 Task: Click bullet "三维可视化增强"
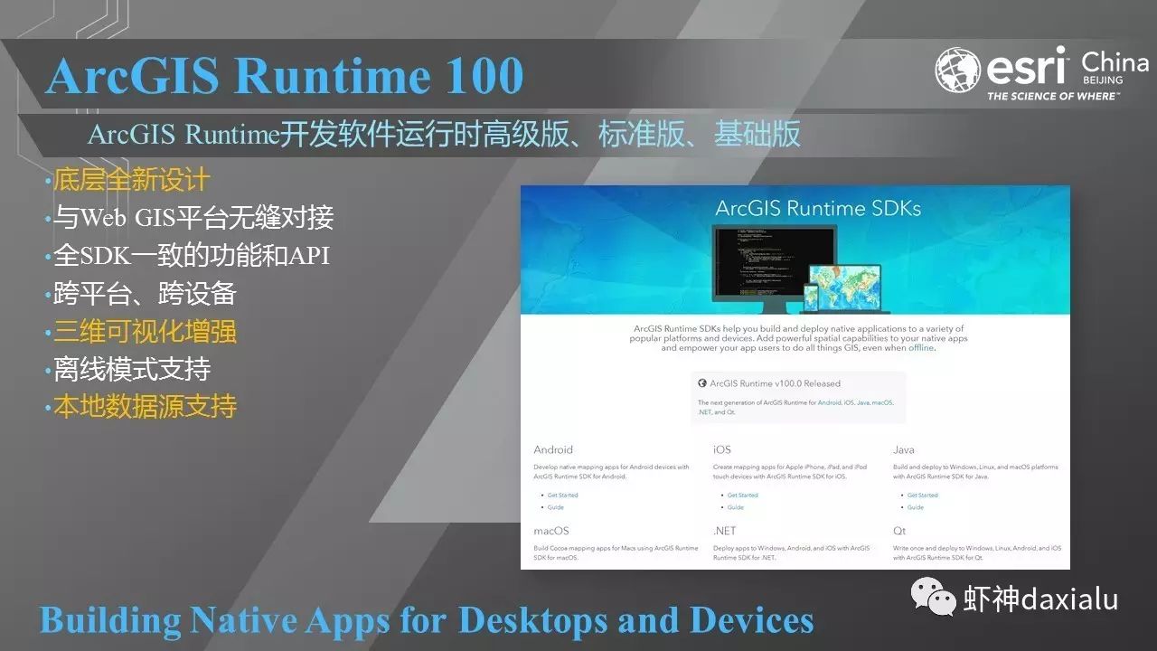145,331
